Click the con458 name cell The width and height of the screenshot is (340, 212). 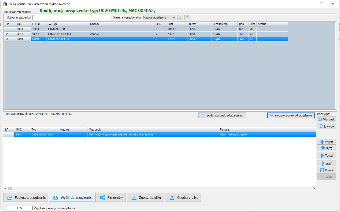(121, 34)
